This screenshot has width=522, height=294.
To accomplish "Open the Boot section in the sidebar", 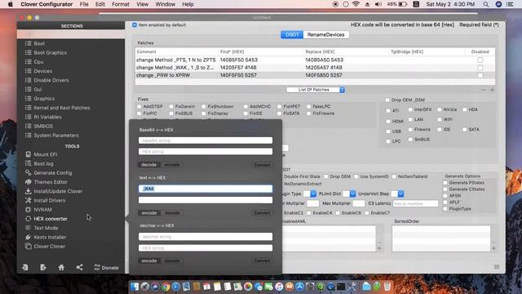I will (39, 43).
